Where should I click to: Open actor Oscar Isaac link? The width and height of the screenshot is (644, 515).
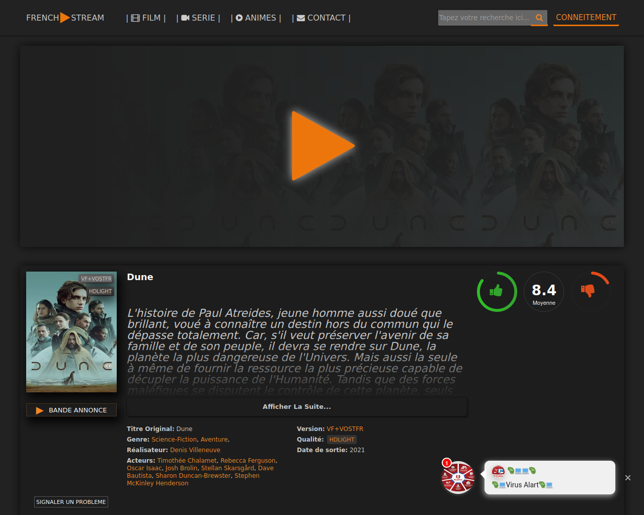(144, 468)
